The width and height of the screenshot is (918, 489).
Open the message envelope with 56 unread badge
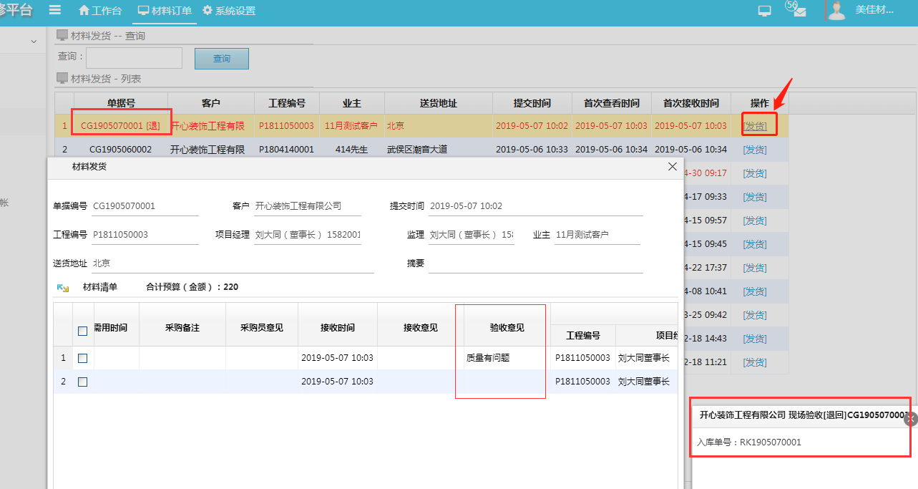point(796,11)
